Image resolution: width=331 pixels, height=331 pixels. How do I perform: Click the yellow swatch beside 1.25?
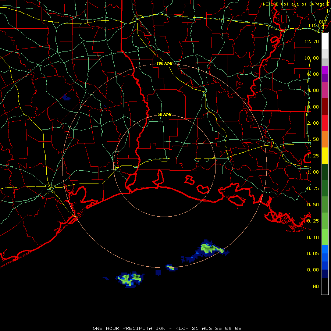325,156
